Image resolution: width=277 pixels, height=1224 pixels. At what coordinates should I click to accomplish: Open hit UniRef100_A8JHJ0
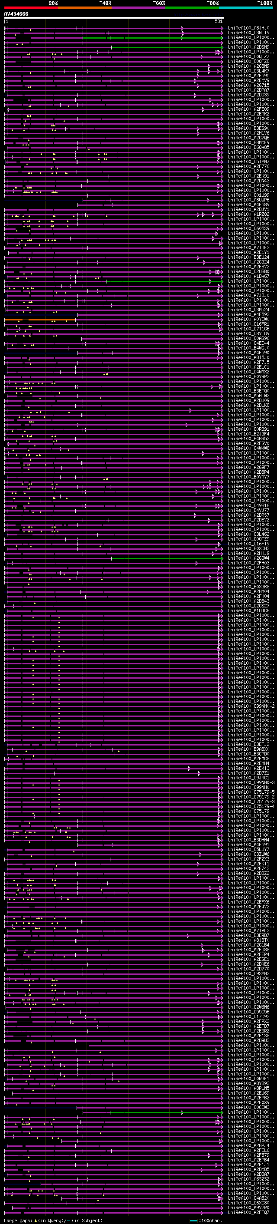[248, 28]
